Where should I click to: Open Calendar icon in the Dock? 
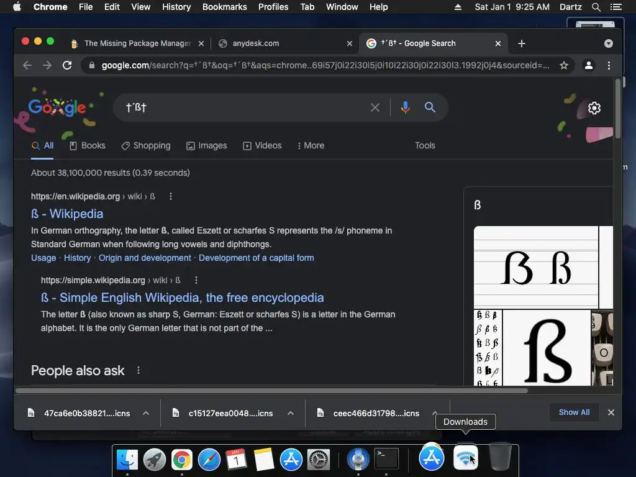pos(236,460)
